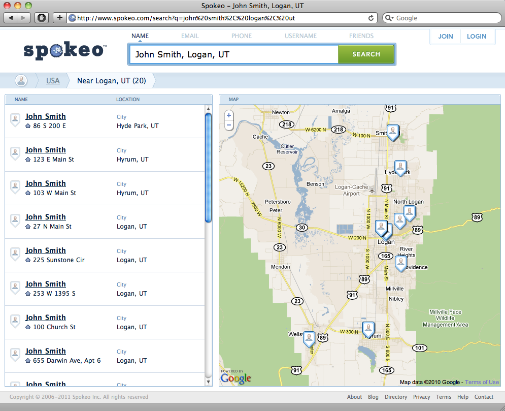
Task: Select the map marker near Providence
Action: point(400,263)
